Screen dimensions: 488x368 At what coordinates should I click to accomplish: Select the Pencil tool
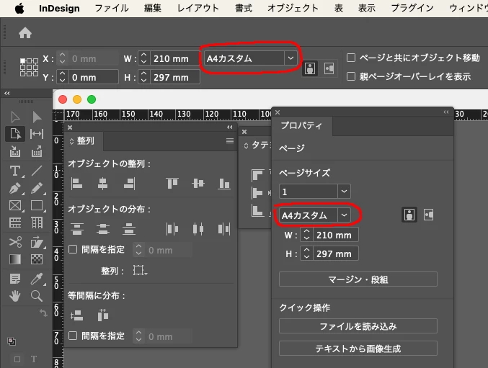[37, 189]
